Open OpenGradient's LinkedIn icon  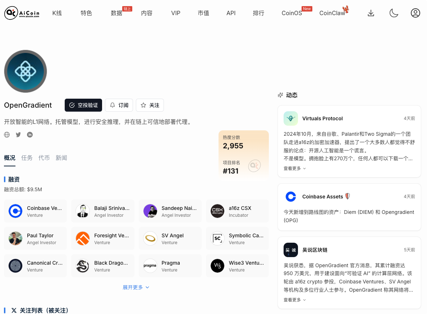coord(30,134)
